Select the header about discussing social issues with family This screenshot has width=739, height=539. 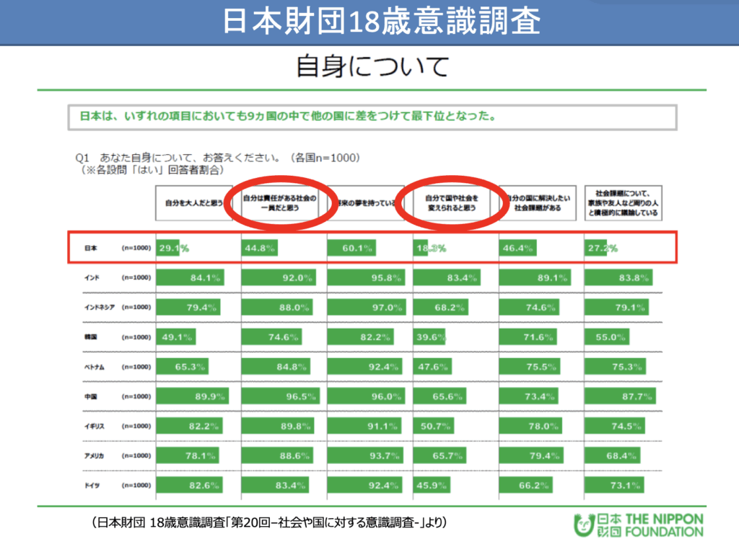point(623,203)
